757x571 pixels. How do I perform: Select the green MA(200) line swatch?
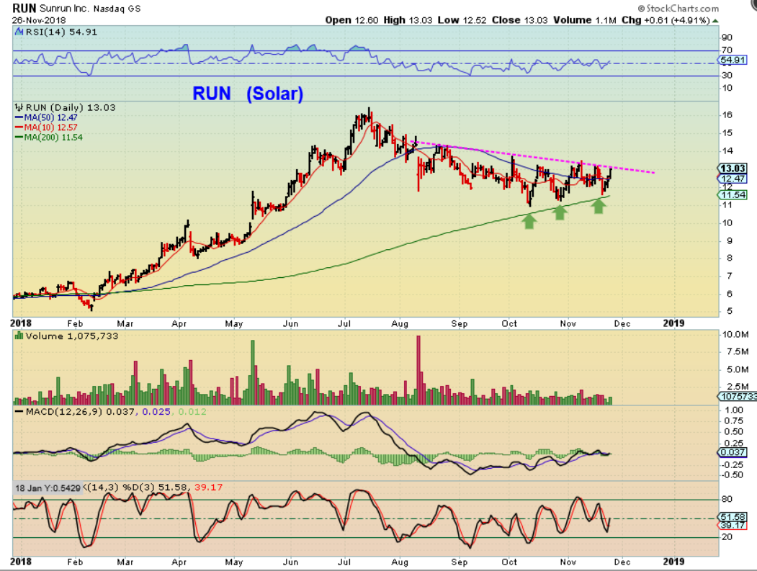[x=19, y=137]
